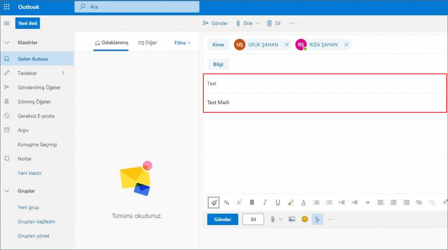The height and width of the screenshot is (250, 448).
Task: Select the format painter icon
Action: (213, 203)
